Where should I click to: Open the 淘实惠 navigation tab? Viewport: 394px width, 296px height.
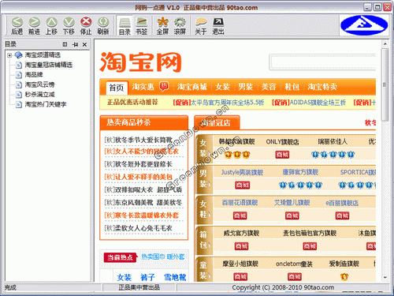143,87
